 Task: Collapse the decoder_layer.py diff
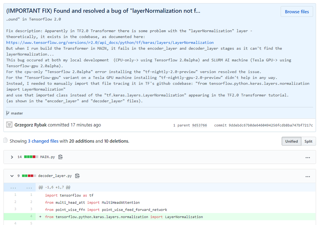pyautogui.click(x=12, y=176)
